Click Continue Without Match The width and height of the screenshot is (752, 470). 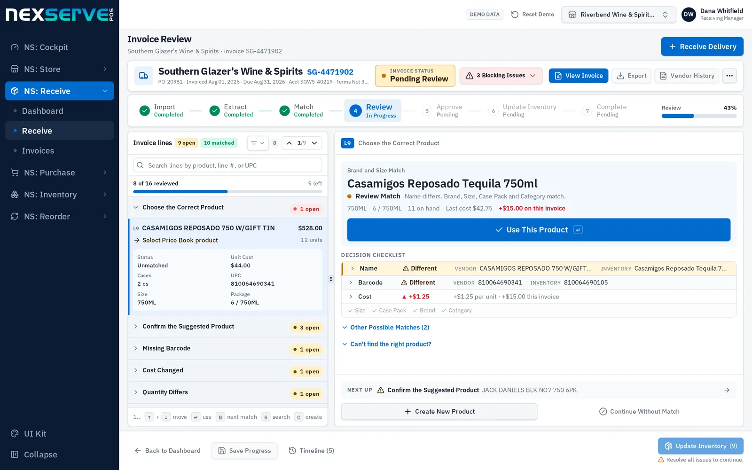point(639,411)
